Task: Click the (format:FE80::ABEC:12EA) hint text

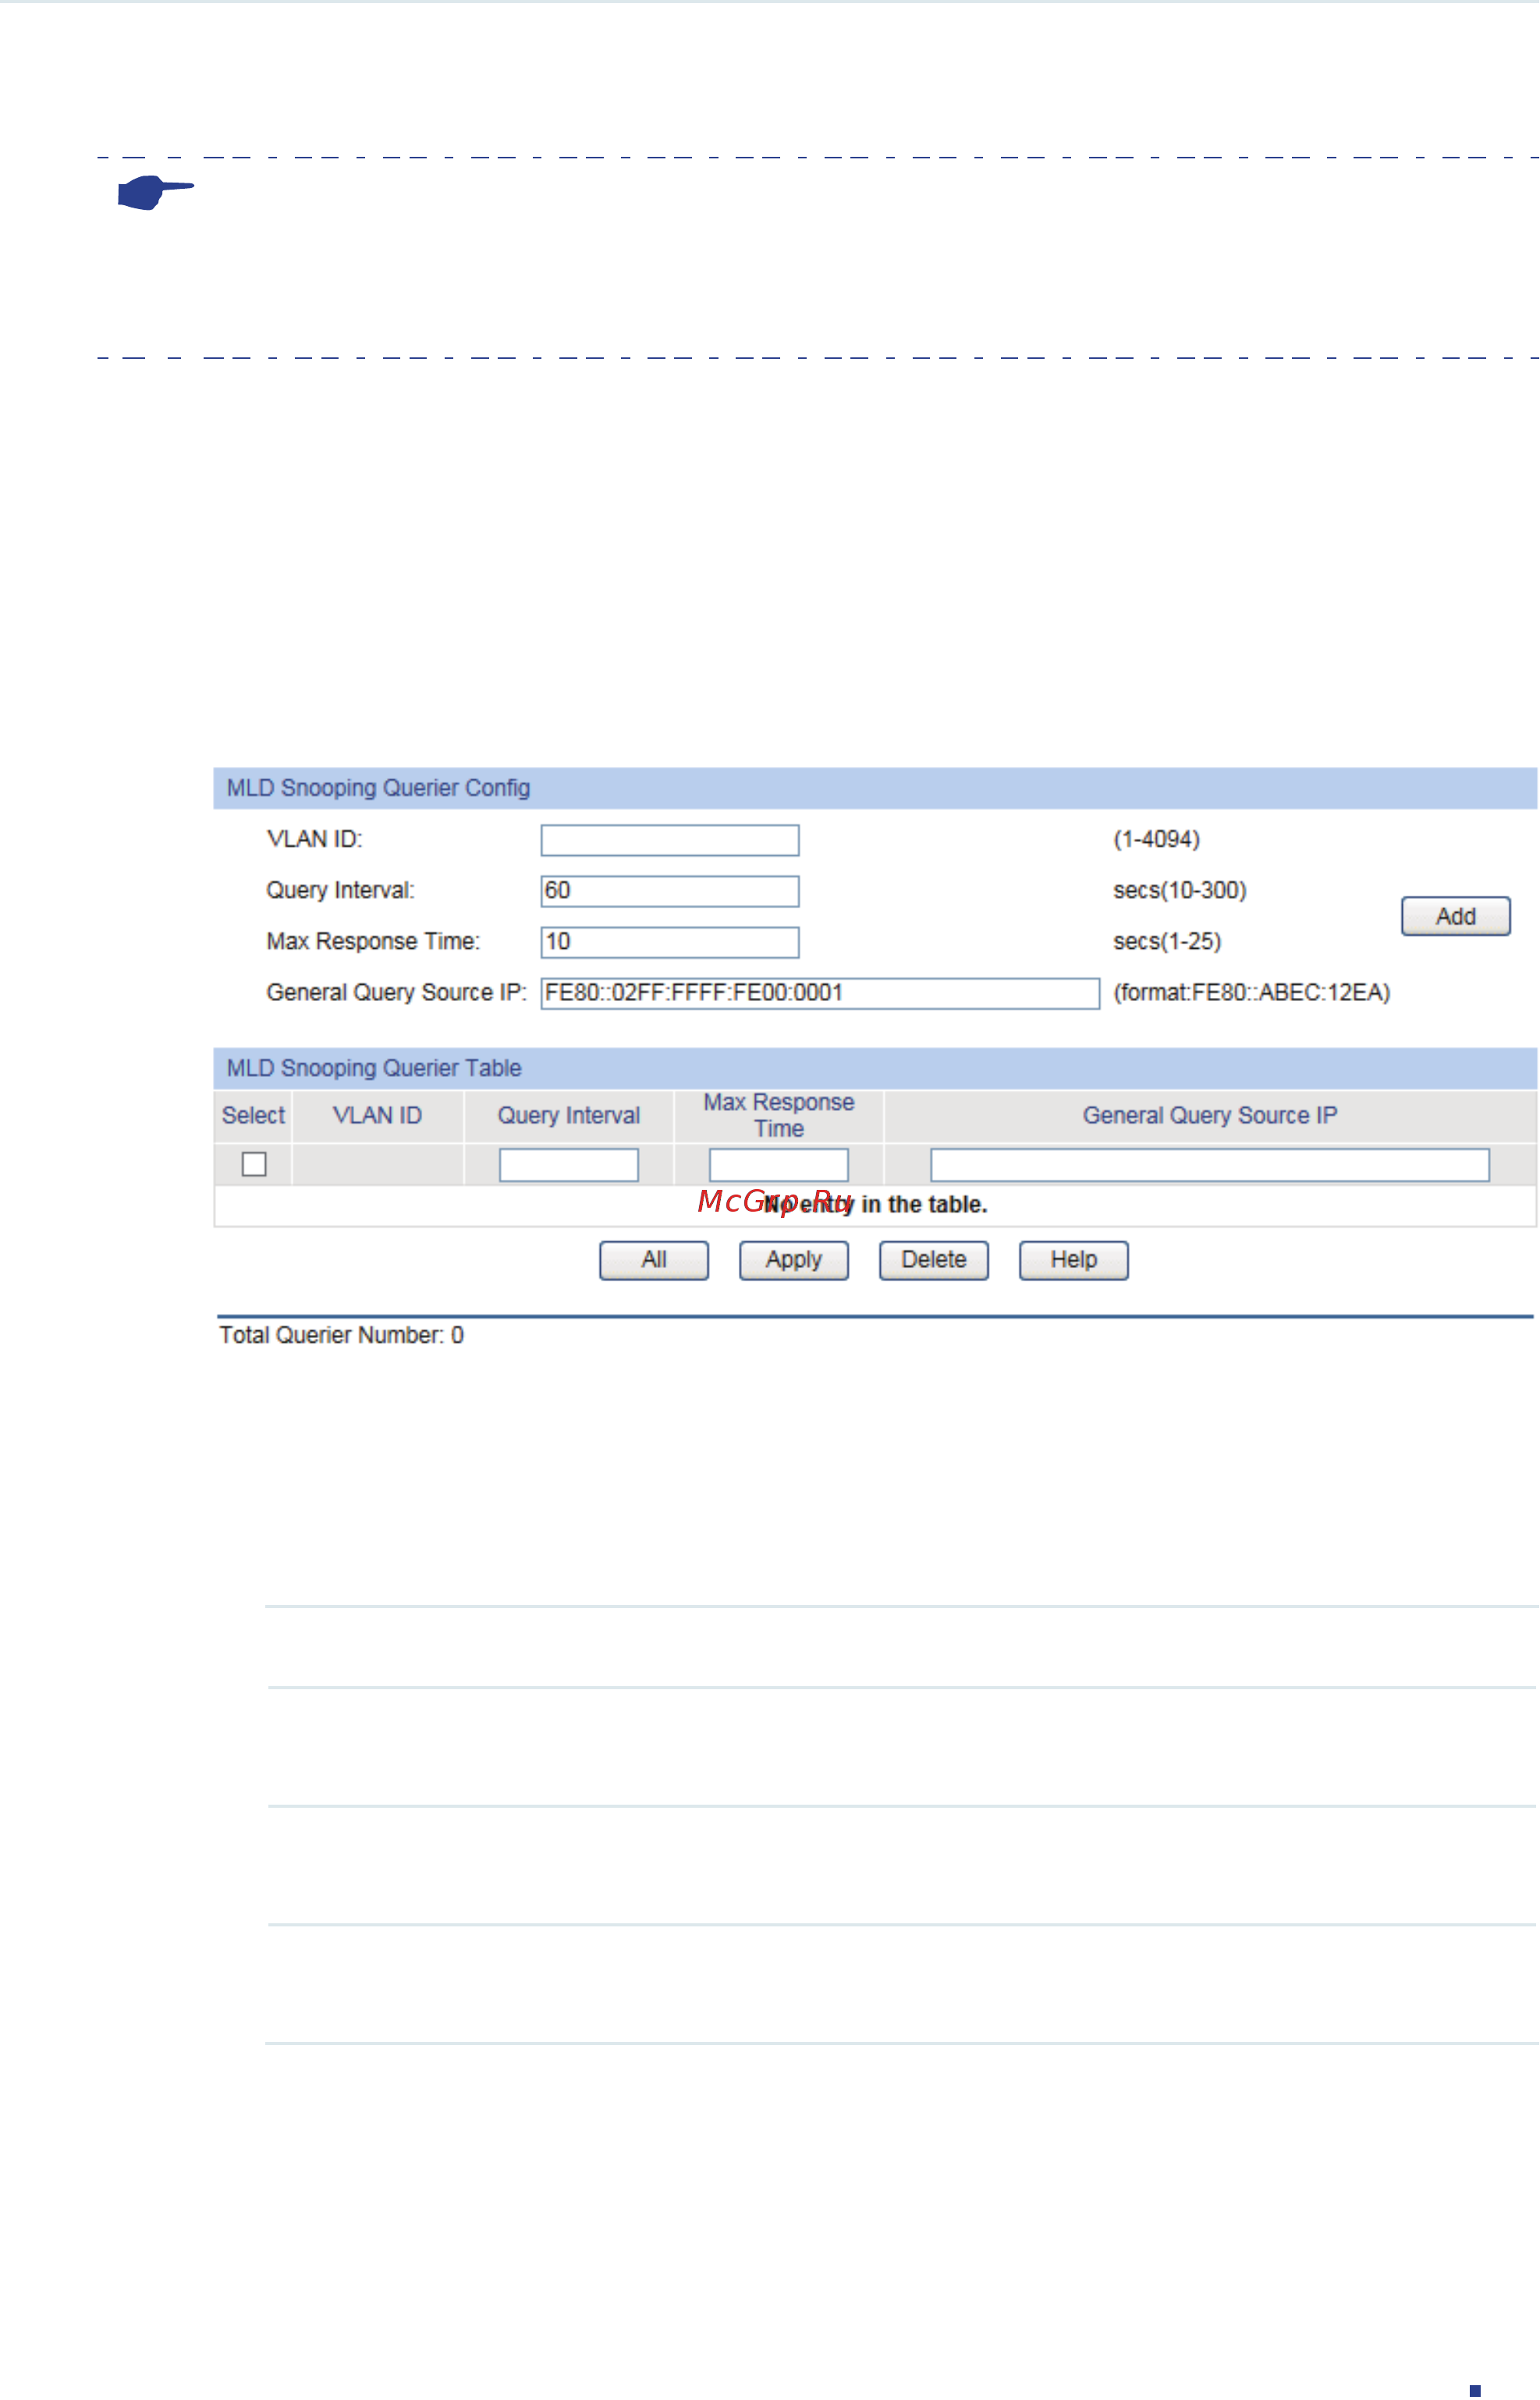Action: [1252, 992]
